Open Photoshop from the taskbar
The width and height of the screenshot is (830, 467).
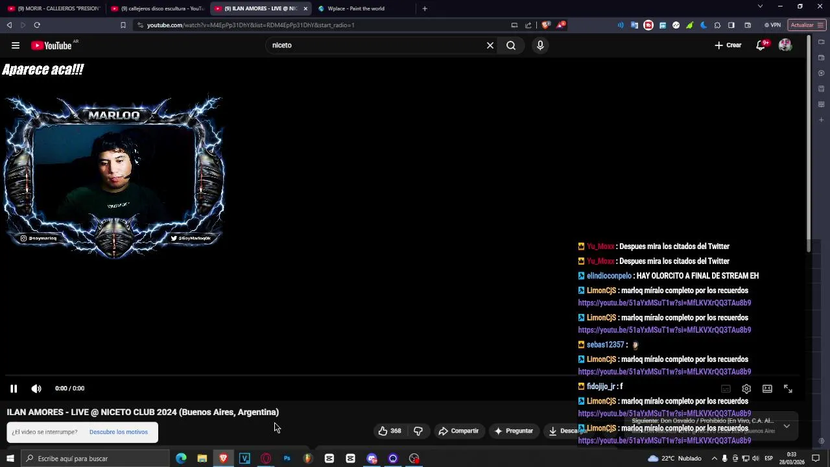coord(287,459)
